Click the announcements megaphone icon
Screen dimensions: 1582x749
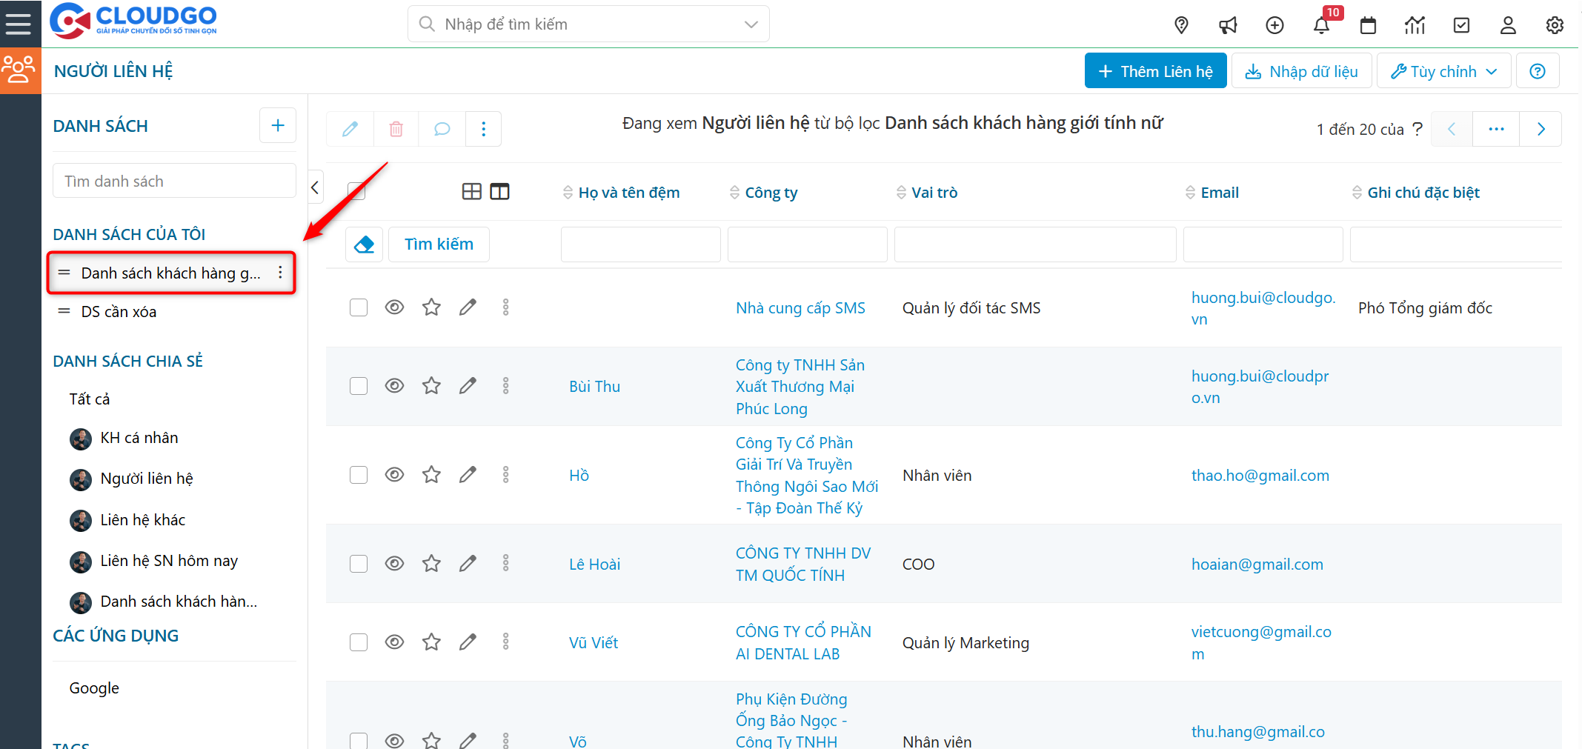coord(1228,25)
